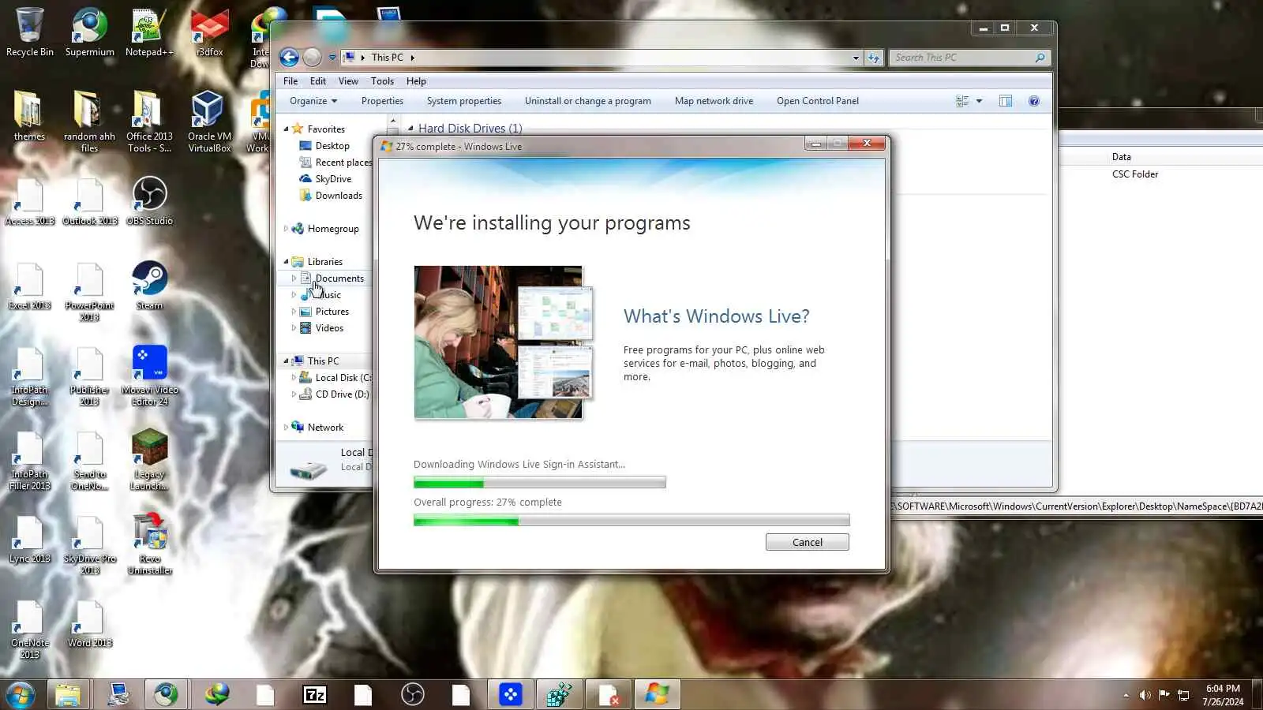Collapse the Hard Disk Drives group
This screenshot has height=710, width=1263.
coord(410,129)
